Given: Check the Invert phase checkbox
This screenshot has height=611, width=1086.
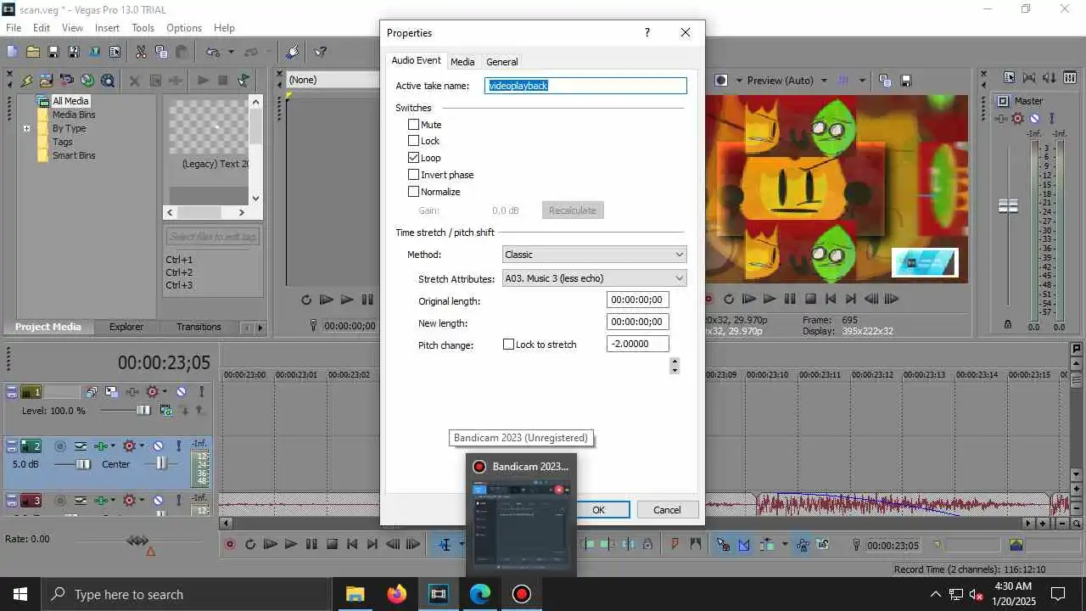Looking at the screenshot, I should click(414, 175).
